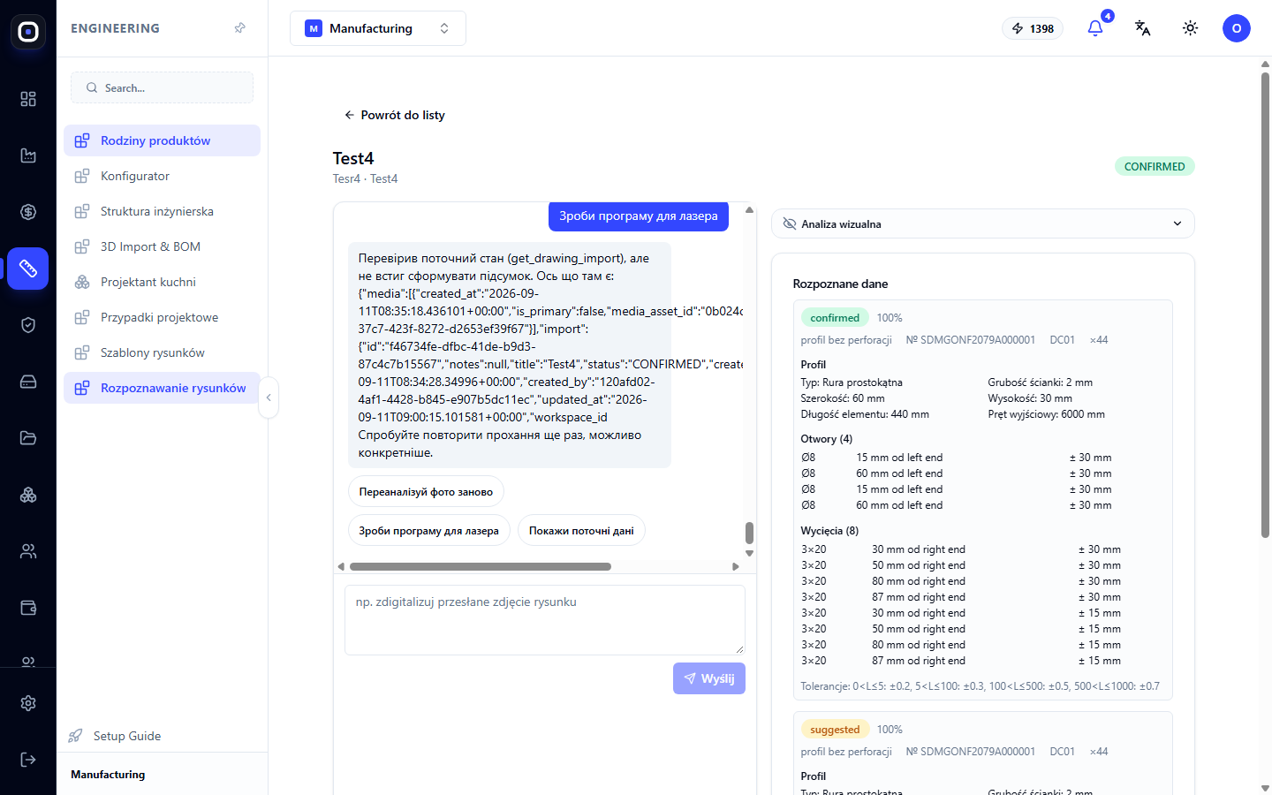The height and width of the screenshot is (795, 1272).
Task: Open Przypadki projektowe in sidebar
Action: 162,317
